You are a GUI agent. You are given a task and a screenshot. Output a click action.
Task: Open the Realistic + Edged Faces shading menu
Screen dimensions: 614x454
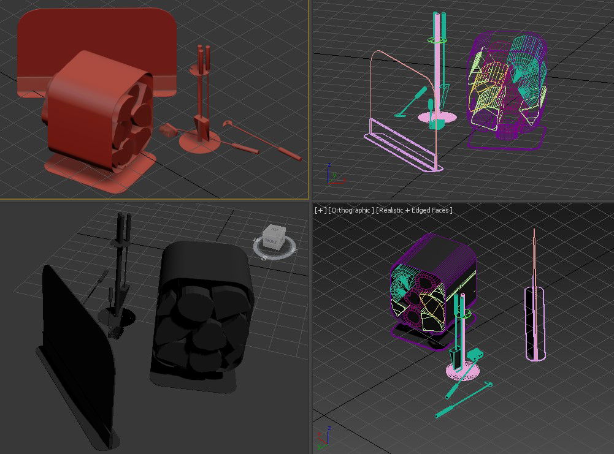point(415,210)
